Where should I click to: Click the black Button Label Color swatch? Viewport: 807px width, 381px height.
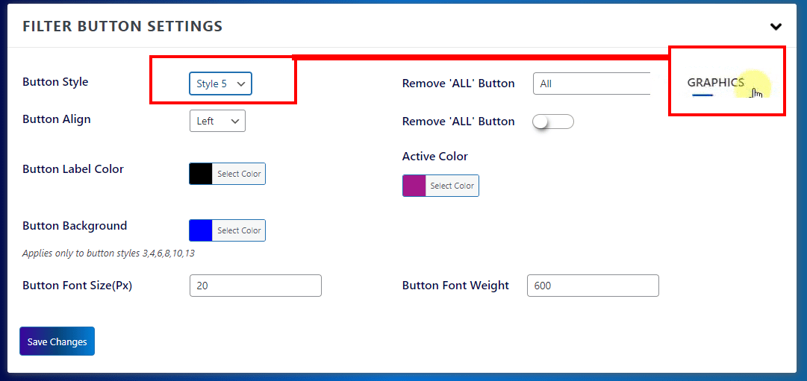pyautogui.click(x=201, y=174)
